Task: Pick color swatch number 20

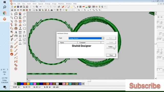Action: (x=80, y=84)
